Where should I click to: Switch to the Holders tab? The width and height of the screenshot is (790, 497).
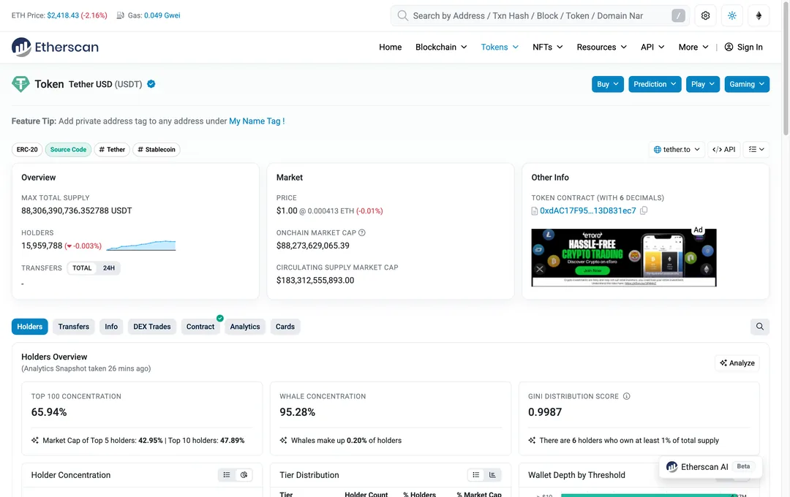30,326
